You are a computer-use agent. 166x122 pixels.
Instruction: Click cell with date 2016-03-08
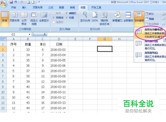tap(59, 76)
